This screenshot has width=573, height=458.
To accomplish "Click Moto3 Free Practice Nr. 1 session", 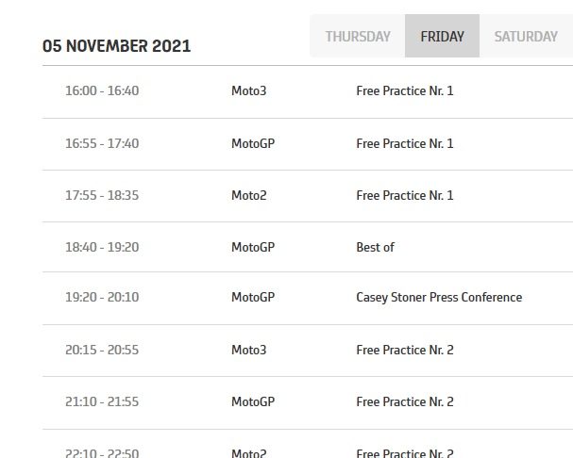I will (405, 91).
